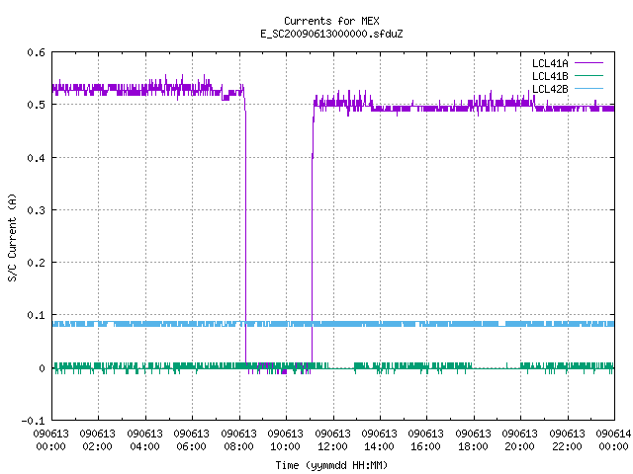Click the LCL41B legend label
Viewport: 633px width, 474px height.
550,76
